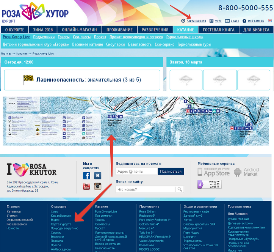274x252 pixels.
Task: Click the Катание breadcrumb link
Action: (22, 54)
